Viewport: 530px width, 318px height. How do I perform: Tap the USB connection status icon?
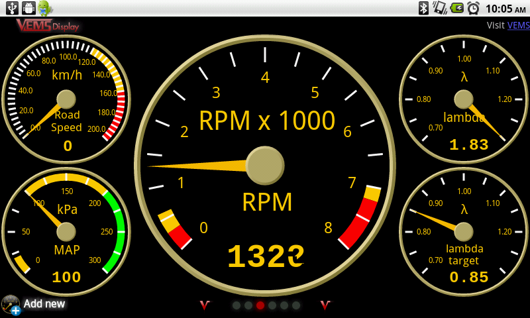11,8
